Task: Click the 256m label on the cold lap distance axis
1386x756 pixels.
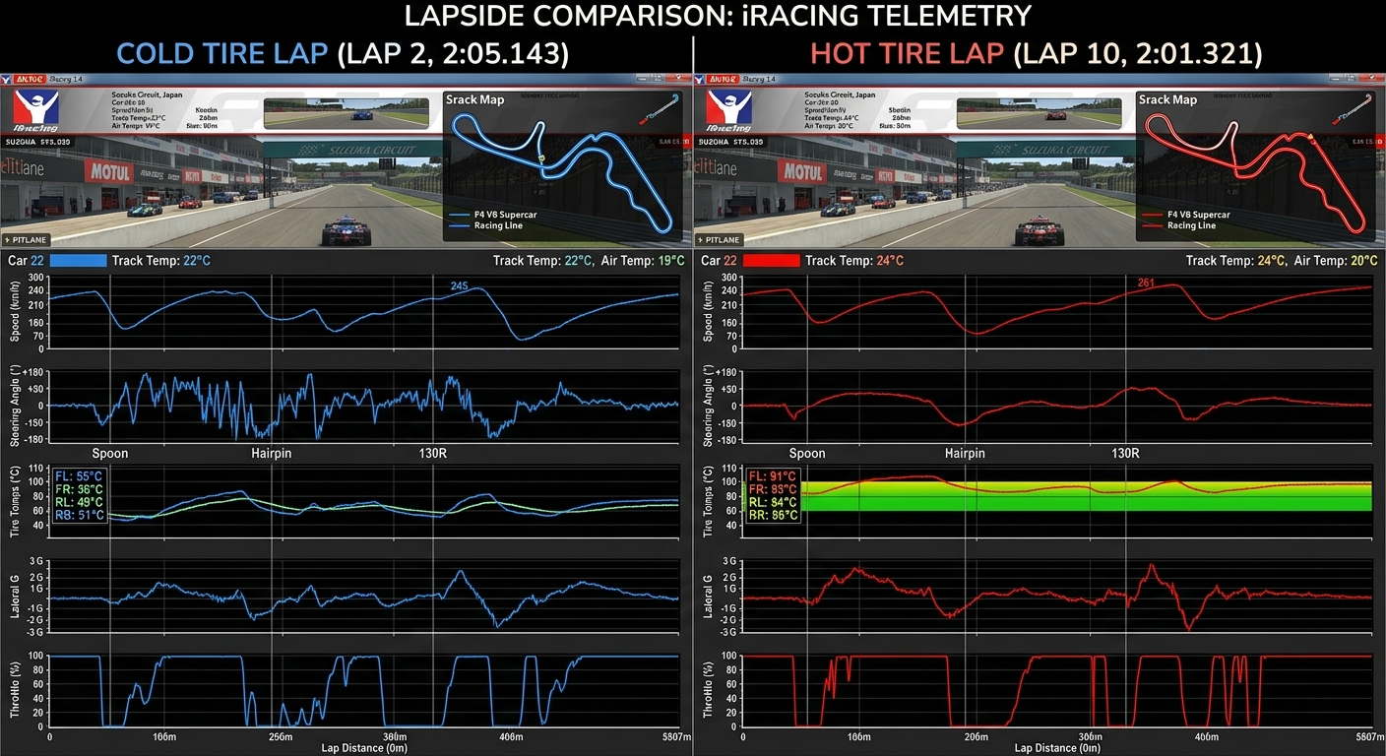Action: [x=282, y=736]
